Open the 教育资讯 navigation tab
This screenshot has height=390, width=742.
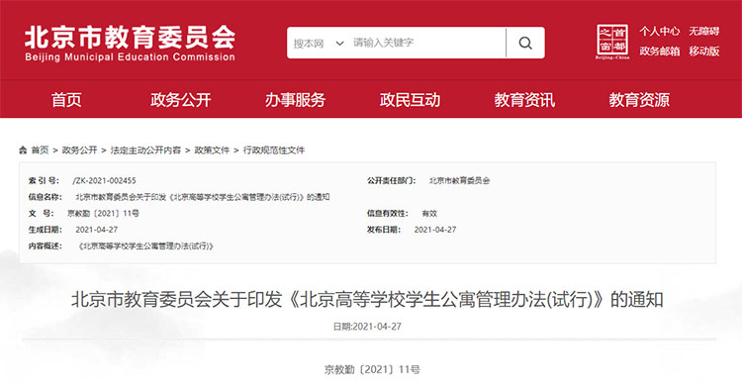coord(524,100)
